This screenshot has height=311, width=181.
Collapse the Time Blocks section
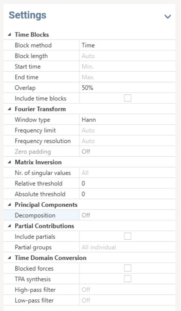coord(9,35)
